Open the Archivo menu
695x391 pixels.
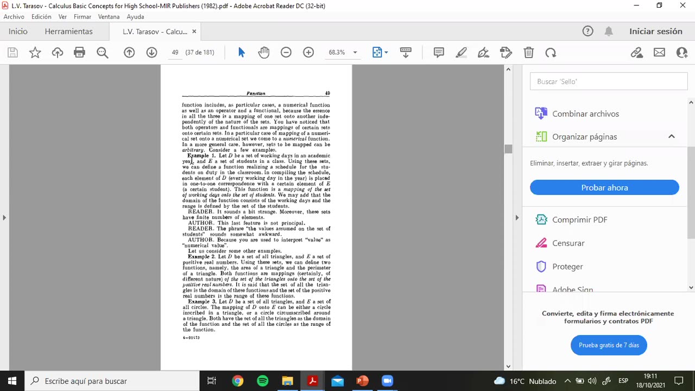(x=14, y=17)
